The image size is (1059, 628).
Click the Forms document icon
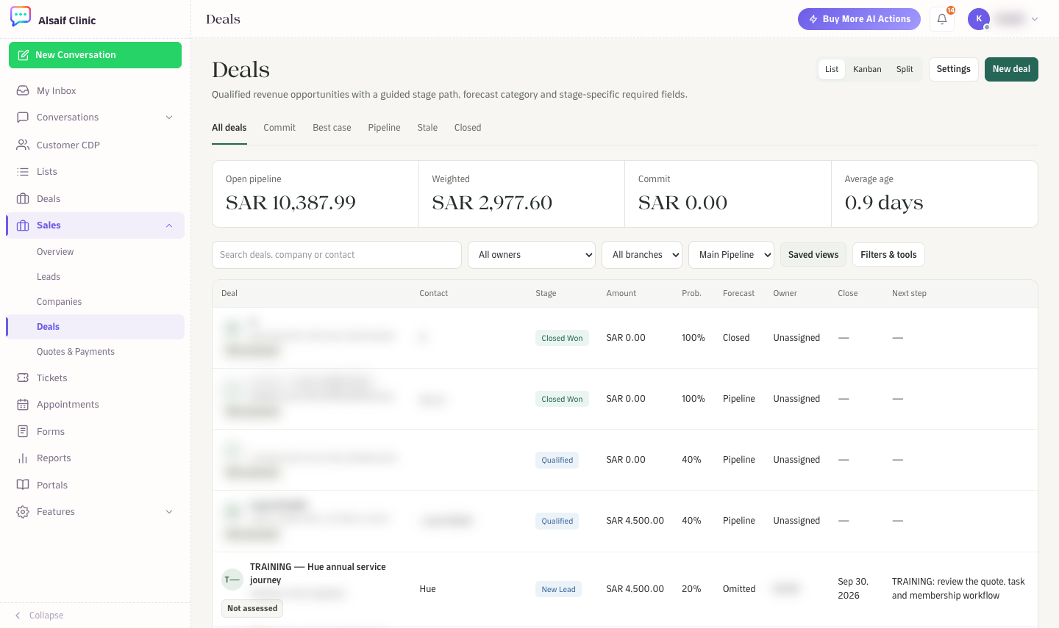[x=23, y=431]
